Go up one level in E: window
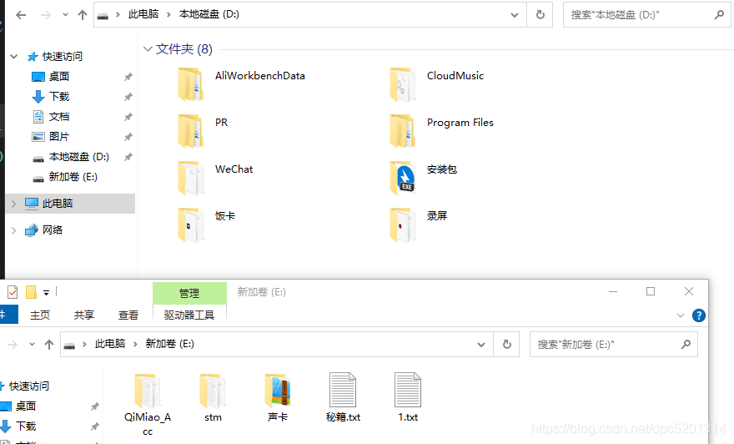The width and height of the screenshot is (734, 444). pos(49,345)
